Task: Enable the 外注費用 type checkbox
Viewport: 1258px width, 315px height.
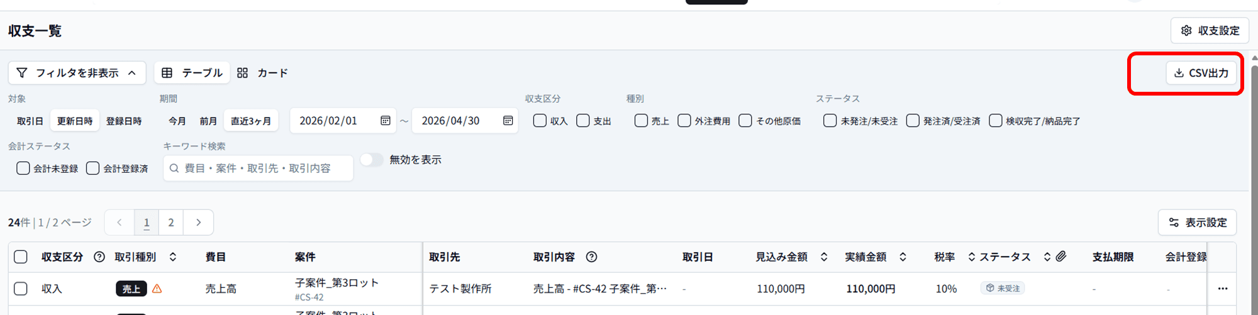Action: pyautogui.click(x=684, y=121)
